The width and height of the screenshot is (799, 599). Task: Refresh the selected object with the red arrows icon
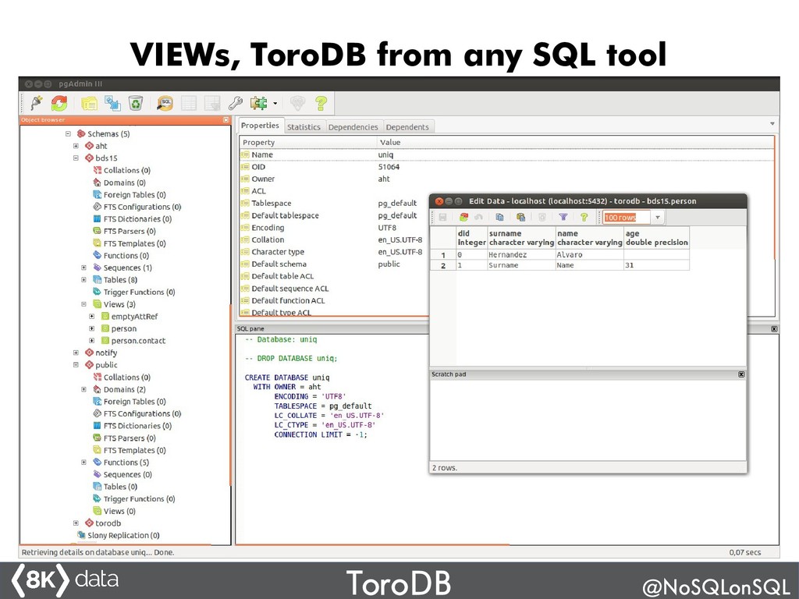pos(59,103)
